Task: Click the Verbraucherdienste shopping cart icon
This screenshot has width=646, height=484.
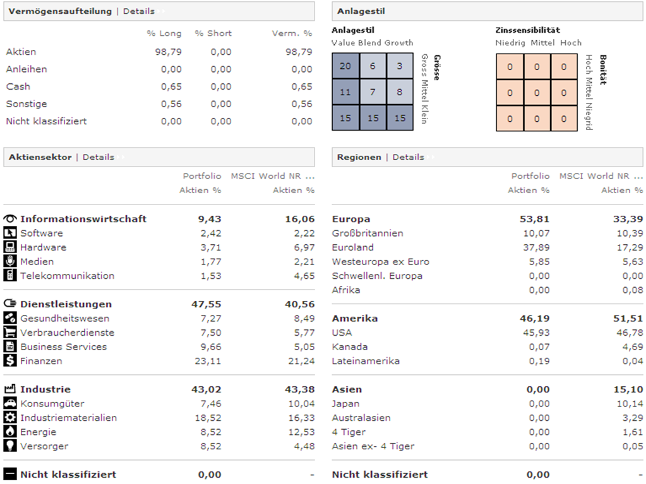Action: 10,333
